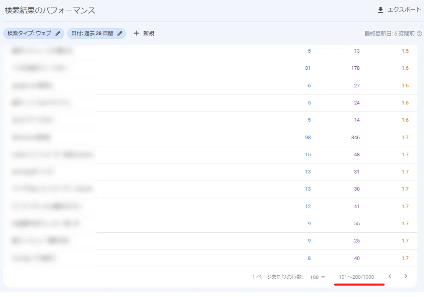The height and width of the screenshot is (297, 424).
Task: Click the Export download icon
Action: [380, 10]
